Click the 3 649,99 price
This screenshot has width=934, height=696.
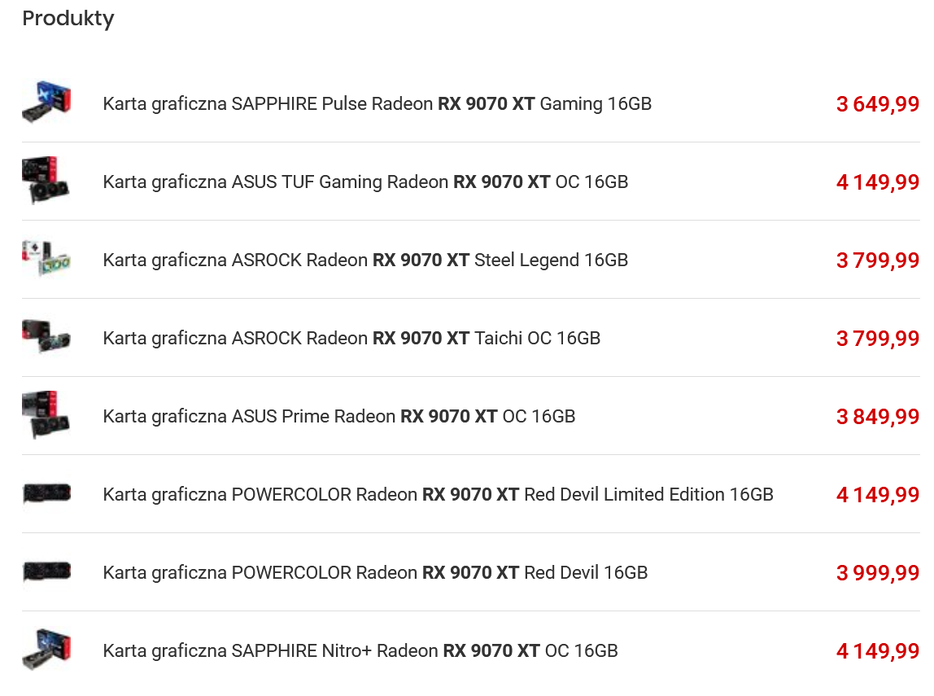click(878, 104)
